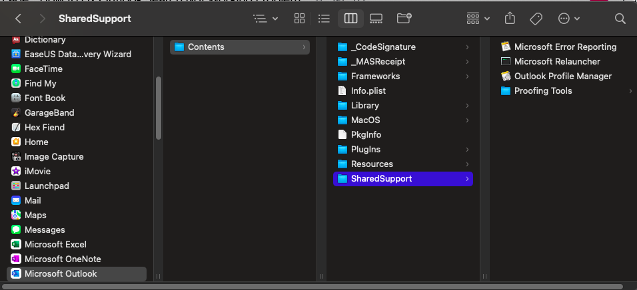Click the applications column vertical scrollbar
This screenshot has height=290, width=637.
point(159,108)
